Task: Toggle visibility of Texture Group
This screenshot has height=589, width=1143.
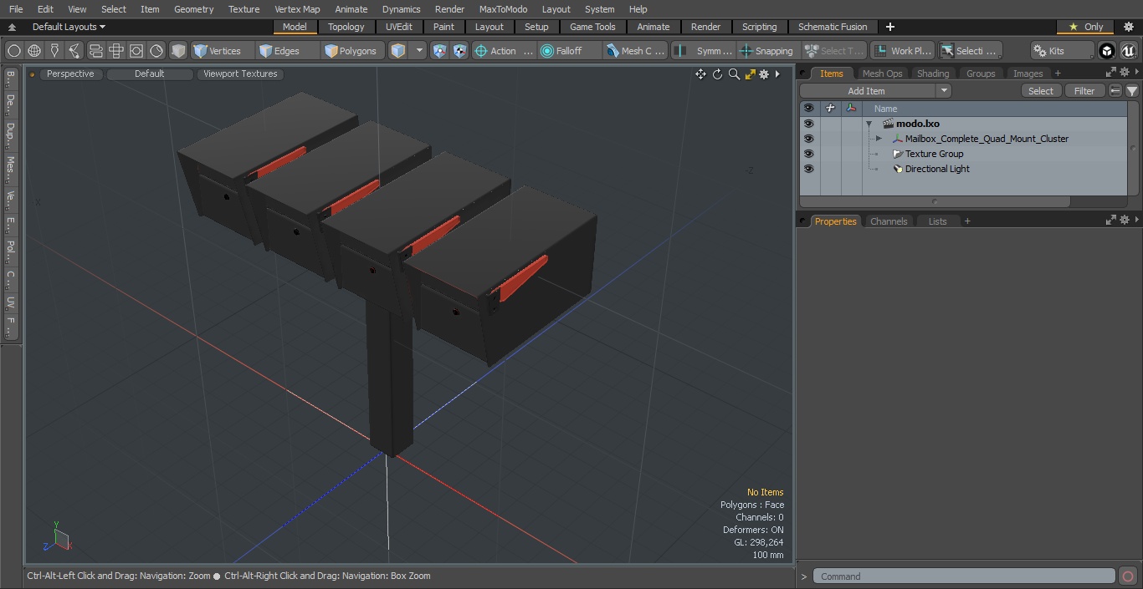Action: point(808,154)
